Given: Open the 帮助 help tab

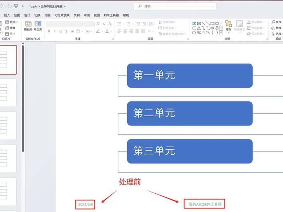Looking at the screenshot, I should 126,15.
